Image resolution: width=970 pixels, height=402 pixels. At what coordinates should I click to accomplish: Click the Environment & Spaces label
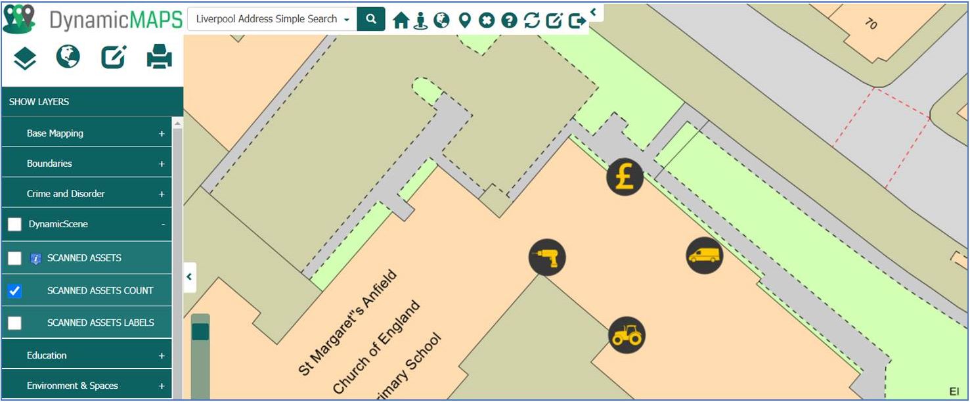click(72, 386)
